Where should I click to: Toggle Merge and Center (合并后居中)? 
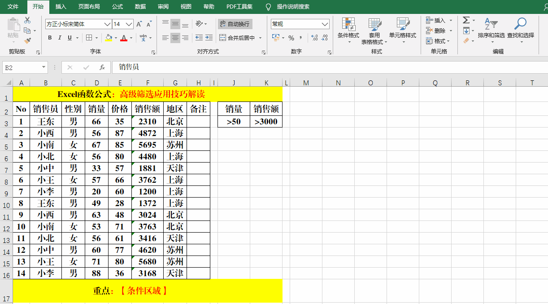pos(237,38)
